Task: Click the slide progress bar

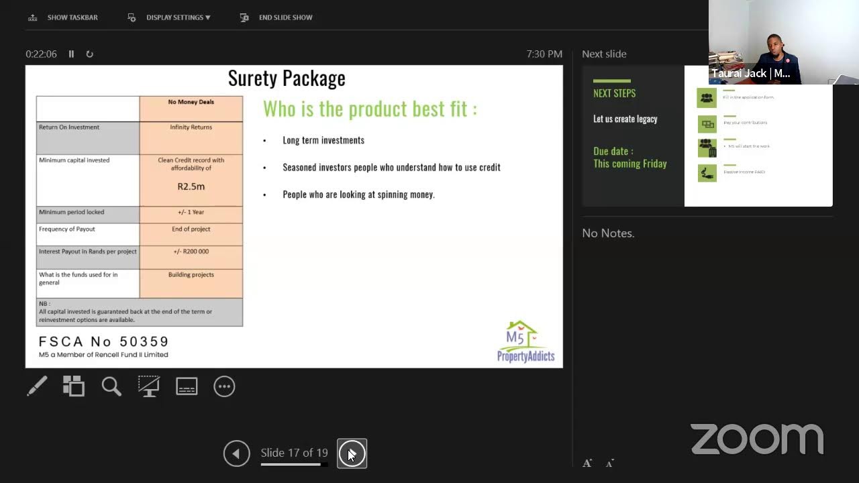Action: click(x=294, y=464)
